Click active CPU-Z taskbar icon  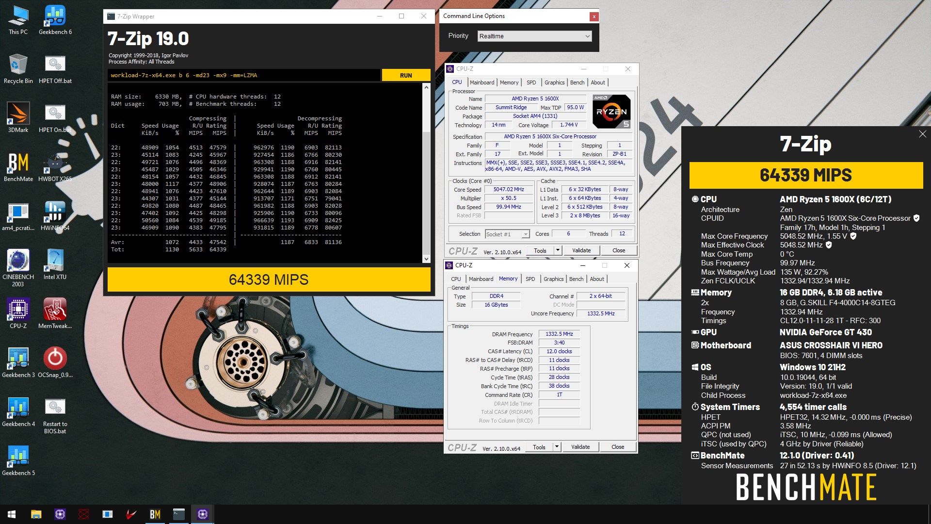[x=203, y=514]
